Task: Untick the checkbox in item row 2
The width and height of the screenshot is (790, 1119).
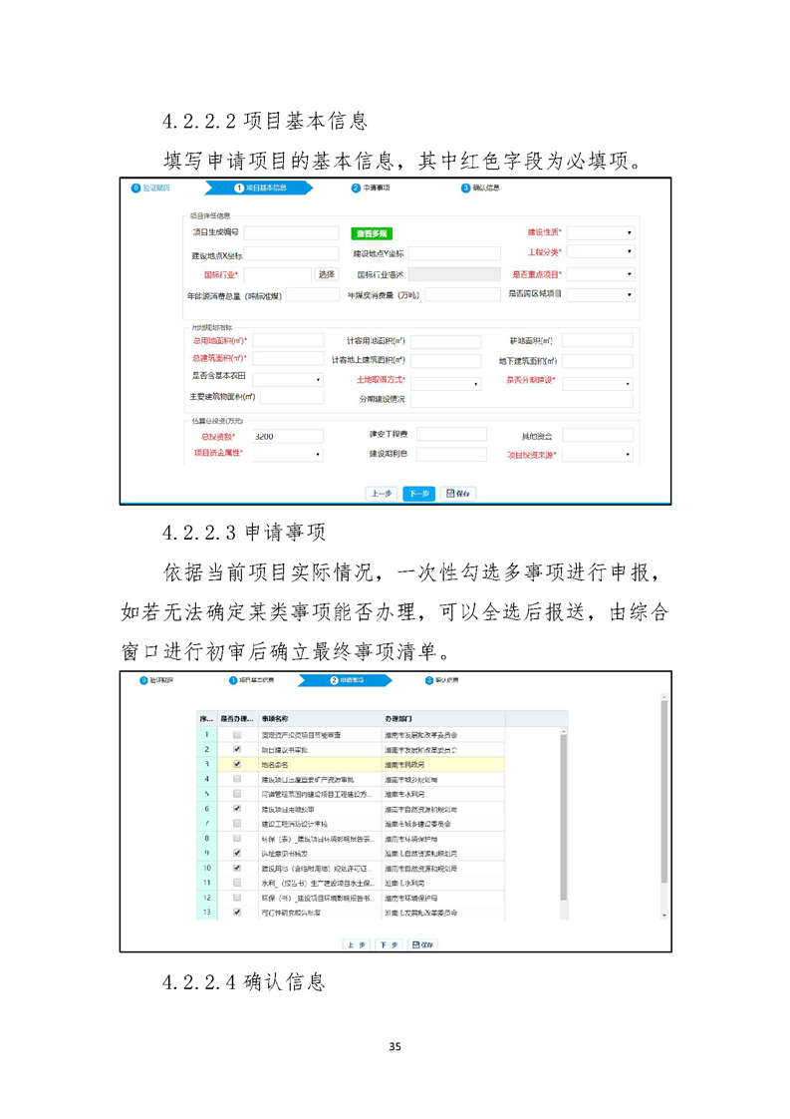Action: click(x=237, y=749)
